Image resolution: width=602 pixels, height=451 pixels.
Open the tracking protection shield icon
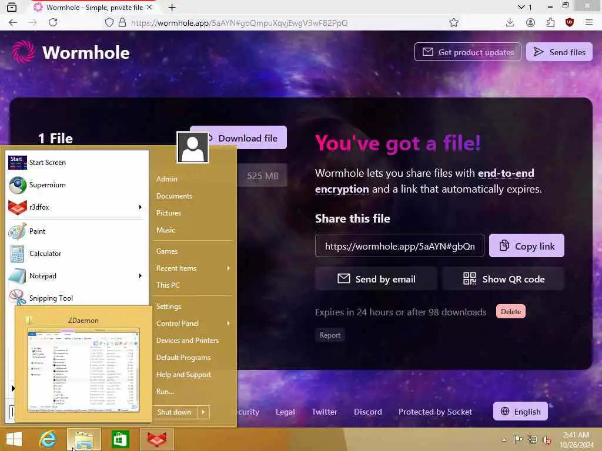tap(109, 23)
